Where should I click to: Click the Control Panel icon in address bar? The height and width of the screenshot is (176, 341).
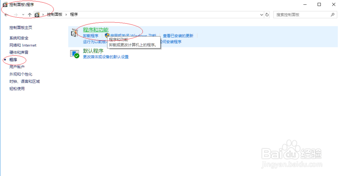click(x=37, y=15)
